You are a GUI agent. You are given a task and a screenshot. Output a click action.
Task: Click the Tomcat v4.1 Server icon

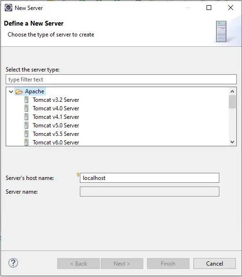coord(26,117)
